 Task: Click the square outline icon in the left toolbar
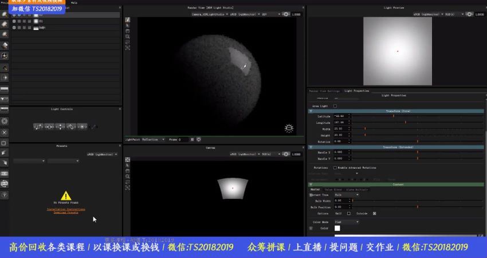pos(5,143)
